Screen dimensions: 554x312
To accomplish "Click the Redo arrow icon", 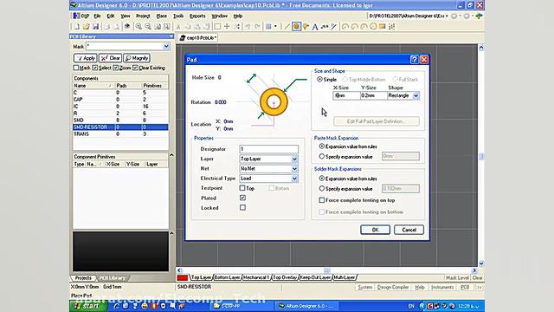I will (x=257, y=27).
